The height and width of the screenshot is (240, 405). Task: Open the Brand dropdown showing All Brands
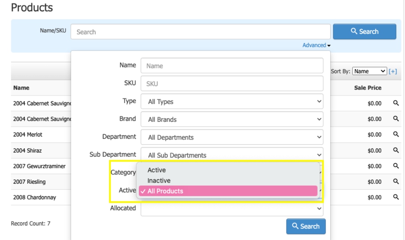232,119
